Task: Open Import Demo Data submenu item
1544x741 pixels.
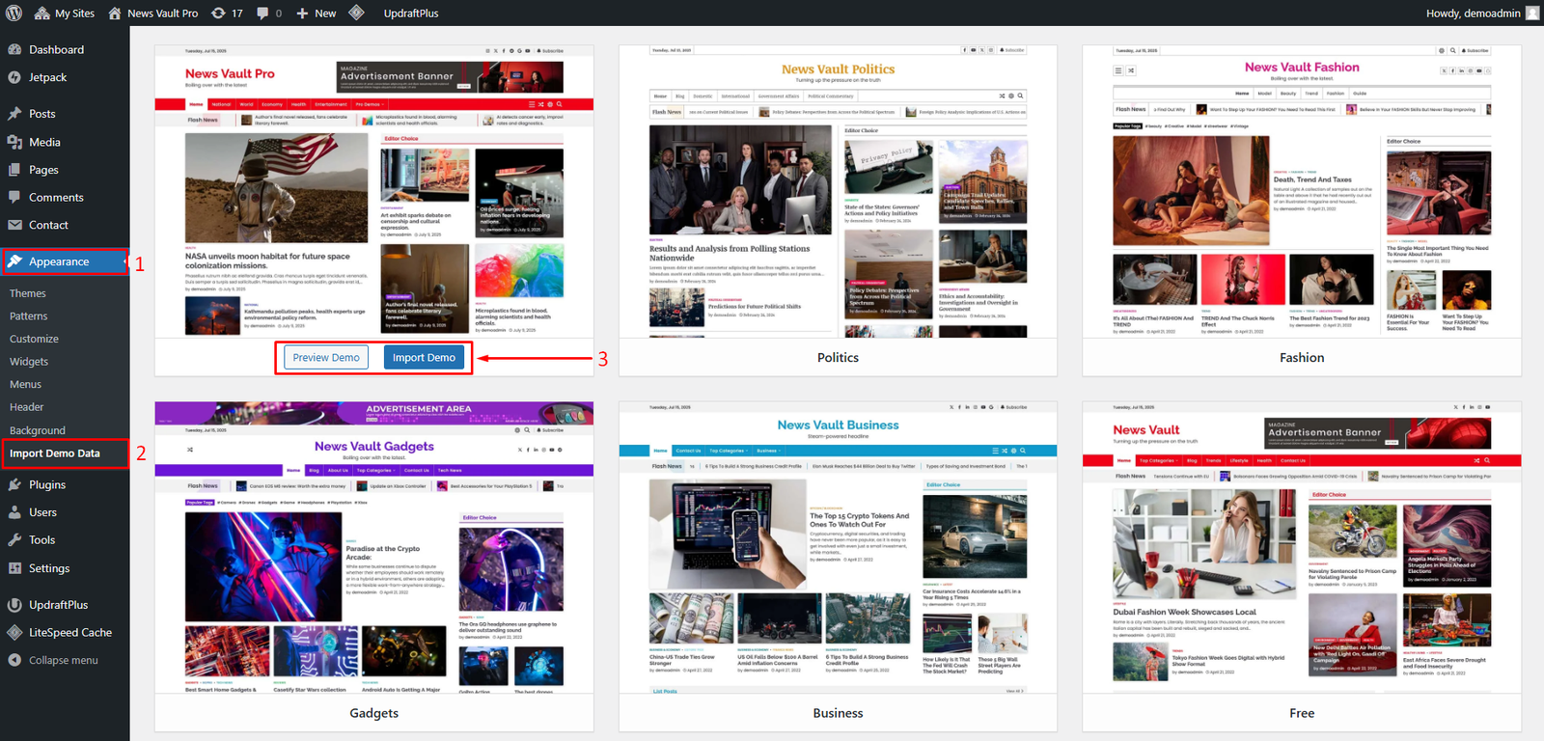Action: tap(55, 453)
